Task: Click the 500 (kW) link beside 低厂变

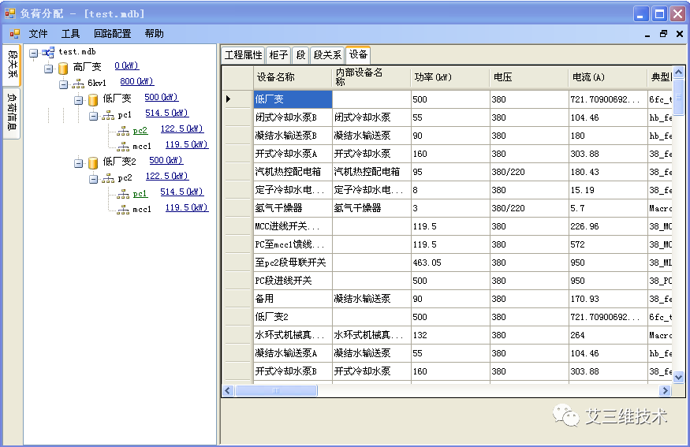Action: (x=162, y=98)
